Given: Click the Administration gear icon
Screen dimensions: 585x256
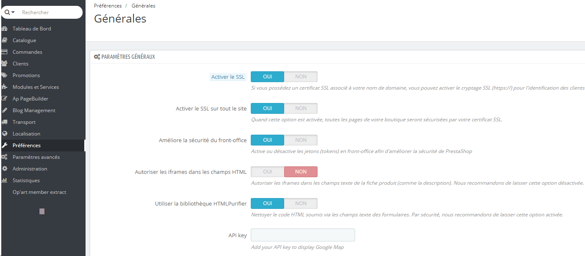Looking at the screenshot, I should tap(5, 169).
